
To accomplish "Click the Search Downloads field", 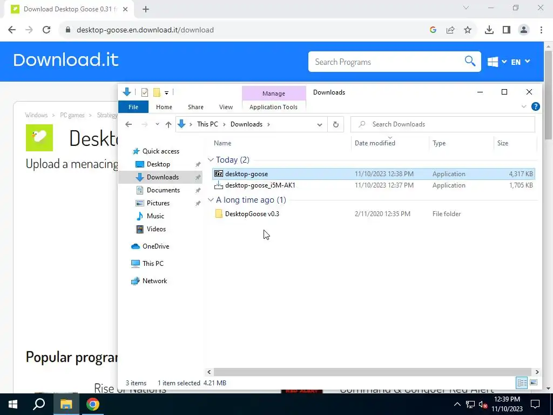I will coord(443,124).
